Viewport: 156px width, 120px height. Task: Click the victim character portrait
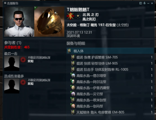coord(19,22)
